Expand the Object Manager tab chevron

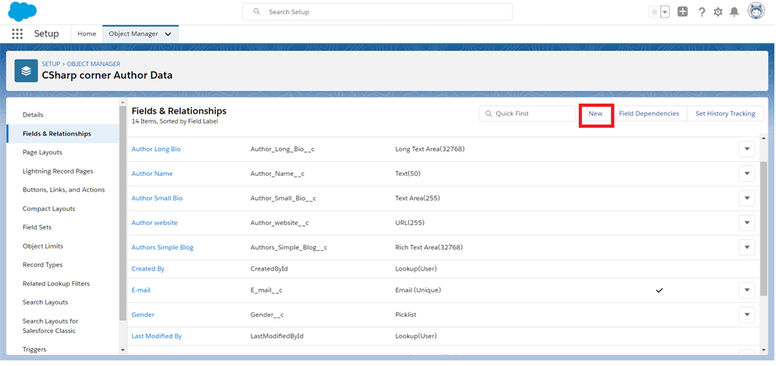168,34
